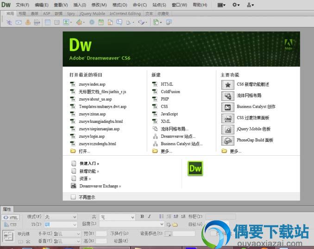Image resolution: width=314 pixels, height=249 pixels.
Task: Open the 类 class dropdown
Action: (117, 217)
